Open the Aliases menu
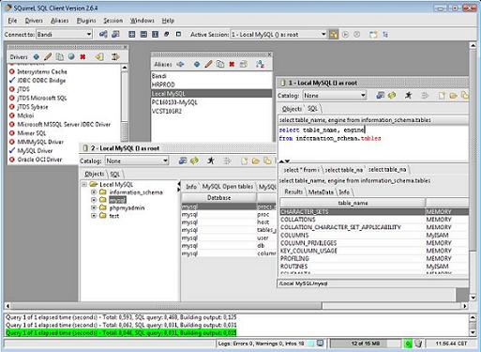 click(x=59, y=21)
